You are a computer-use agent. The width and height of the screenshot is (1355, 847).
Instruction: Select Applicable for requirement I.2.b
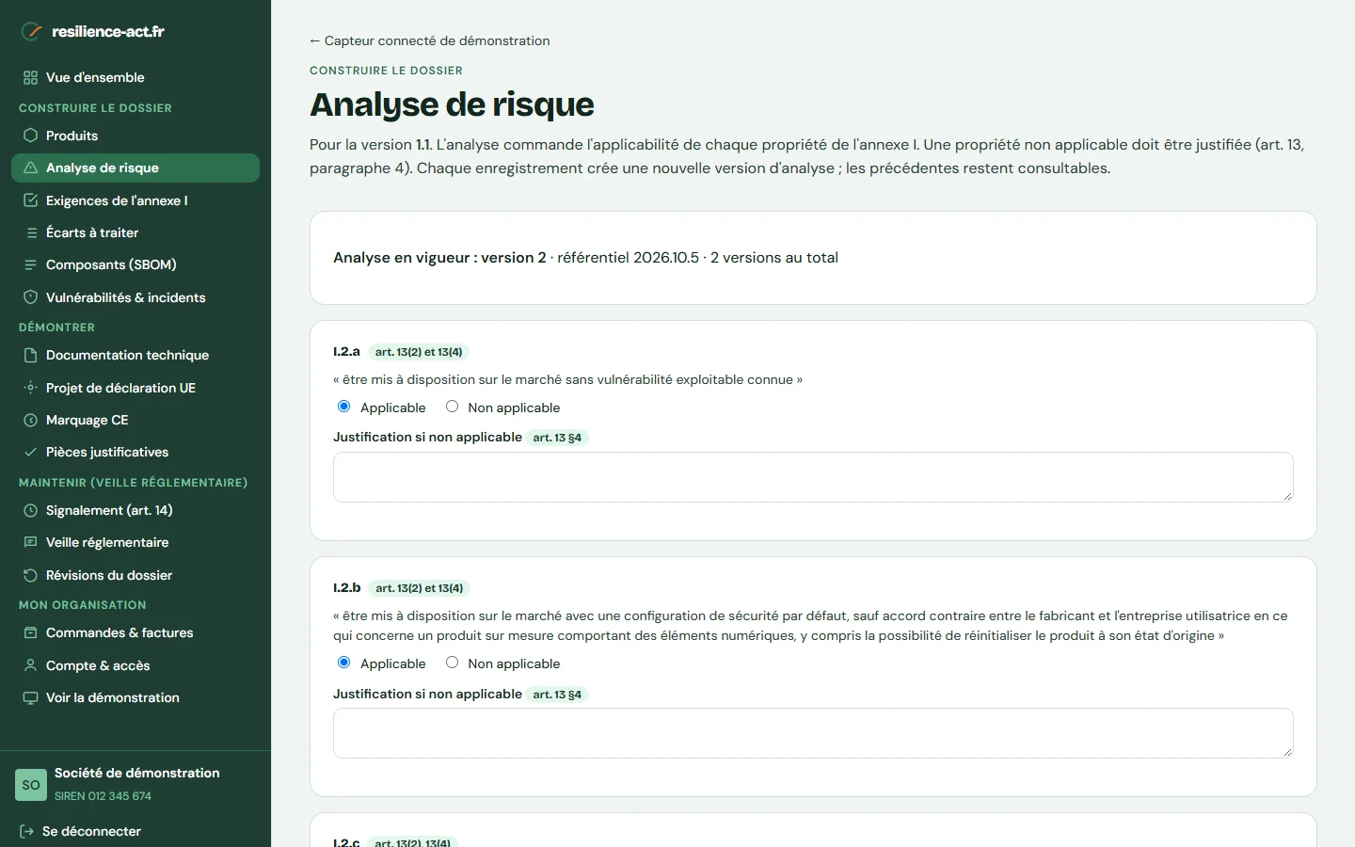343,663
